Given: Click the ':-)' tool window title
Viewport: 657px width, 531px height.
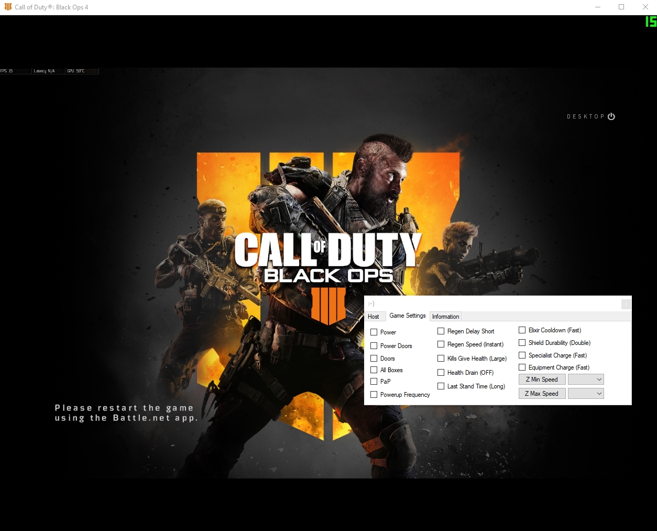Looking at the screenshot, I should pos(371,304).
